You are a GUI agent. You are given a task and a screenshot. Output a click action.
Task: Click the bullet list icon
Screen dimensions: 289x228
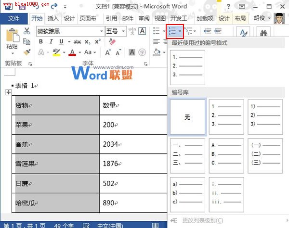pyautogui.click(x=156, y=31)
